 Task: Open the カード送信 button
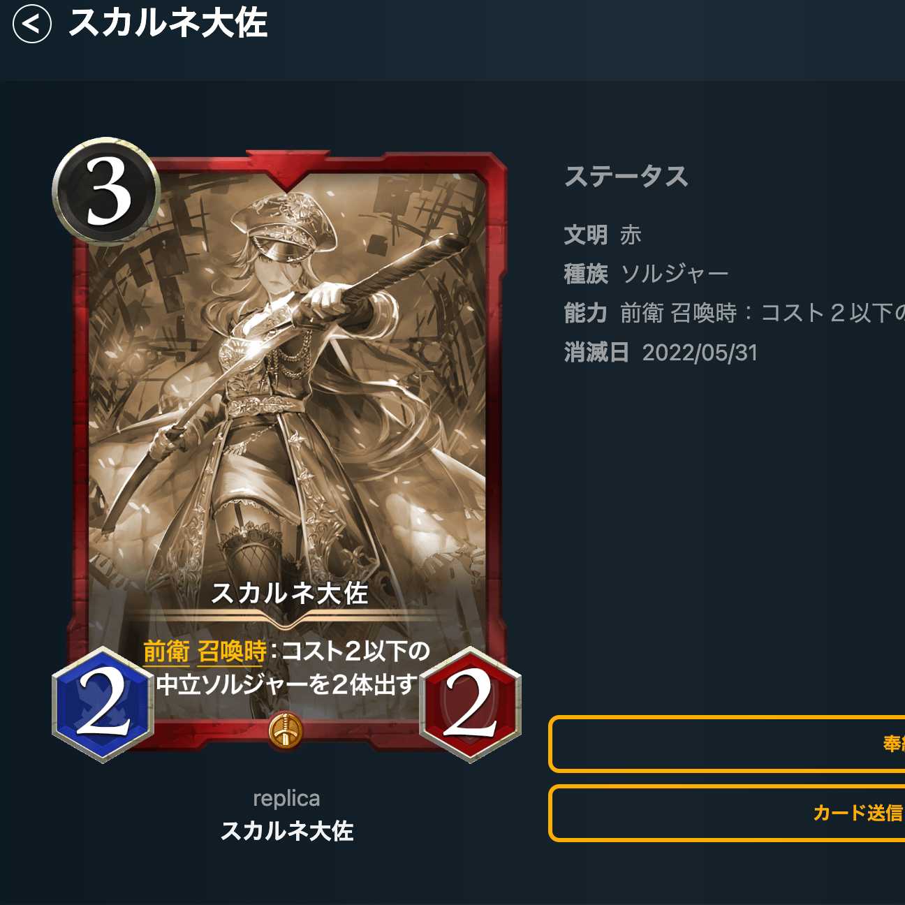point(727,813)
